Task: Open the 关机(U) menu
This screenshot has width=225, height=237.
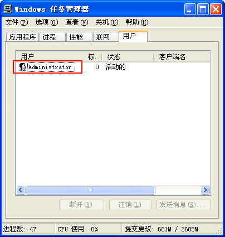Action: pyautogui.click(x=107, y=22)
